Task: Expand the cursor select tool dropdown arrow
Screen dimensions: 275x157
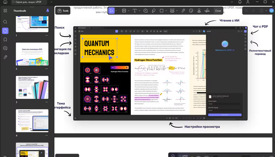Action: click(116, 11)
